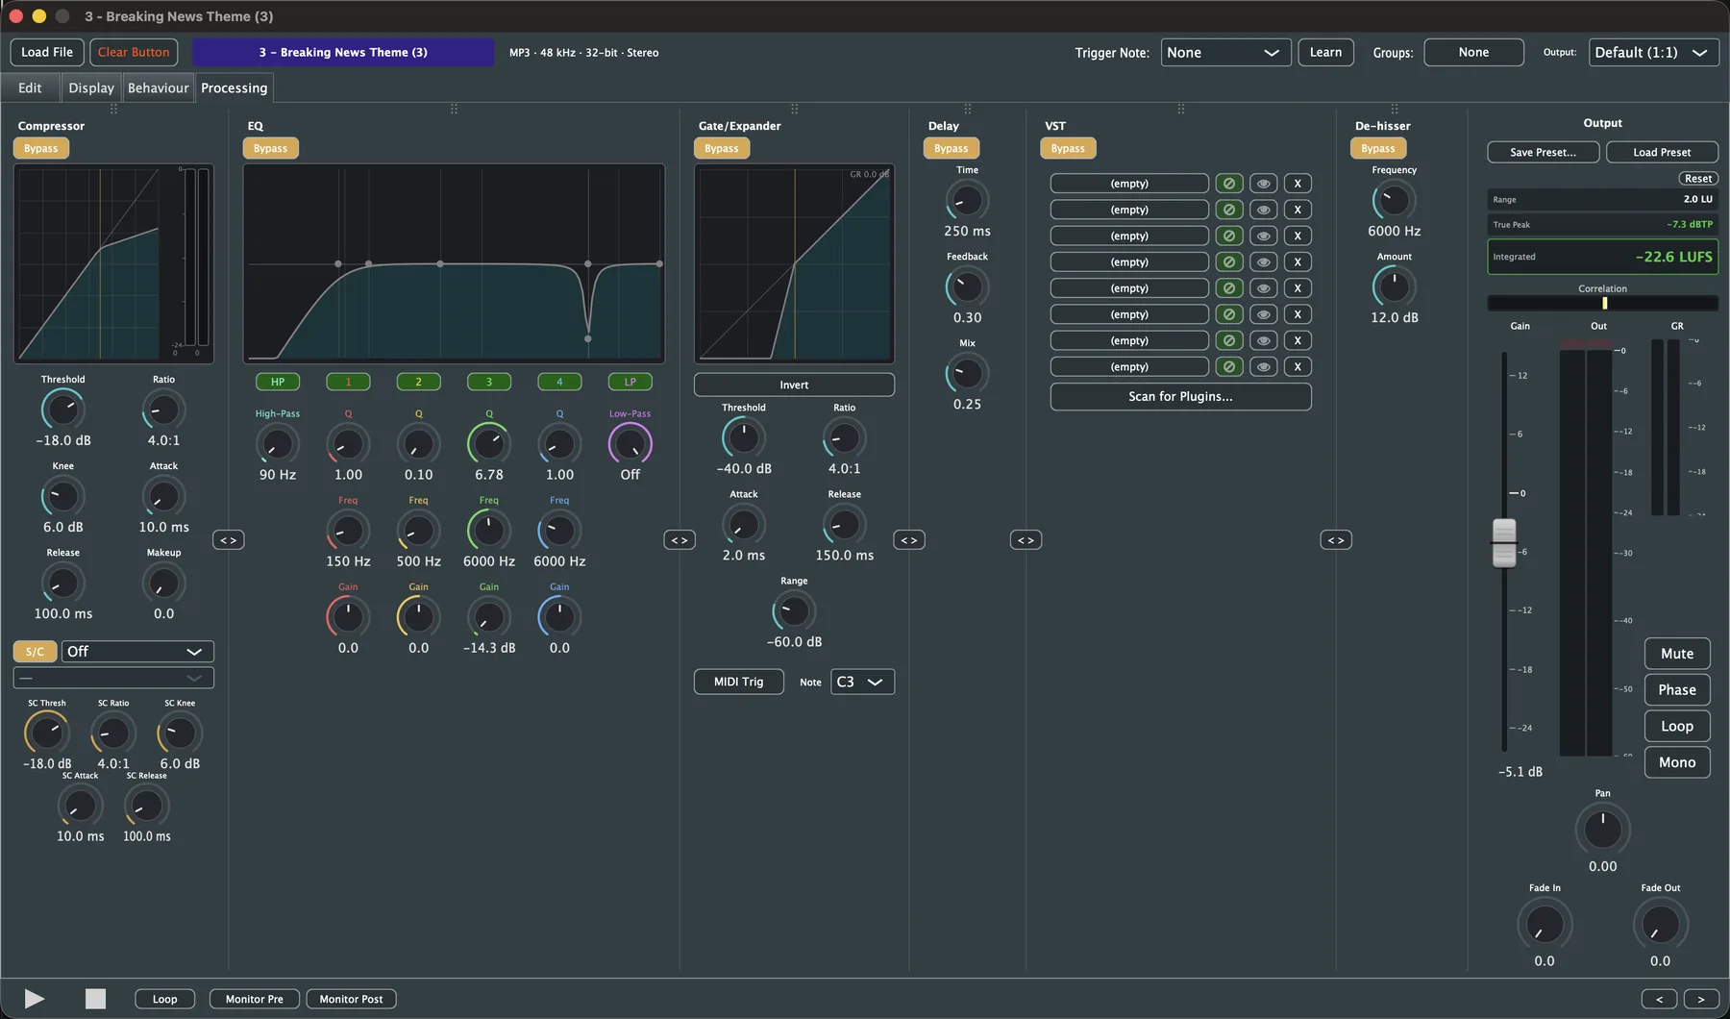The image size is (1730, 1019).
Task: Click Scan for Plugins...
Action: click(x=1180, y=396)
